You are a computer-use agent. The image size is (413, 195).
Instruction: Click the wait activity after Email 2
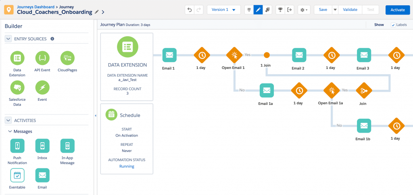point(332,55)
